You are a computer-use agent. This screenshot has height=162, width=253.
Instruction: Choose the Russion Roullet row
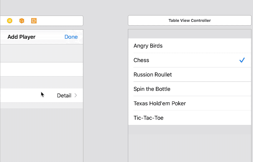tap(190, 75)
